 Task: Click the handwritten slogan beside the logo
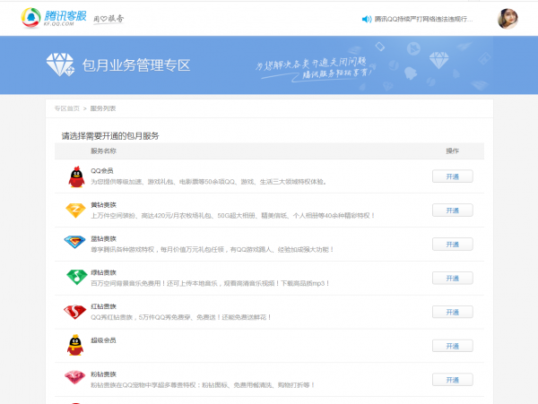pos(108,19)
